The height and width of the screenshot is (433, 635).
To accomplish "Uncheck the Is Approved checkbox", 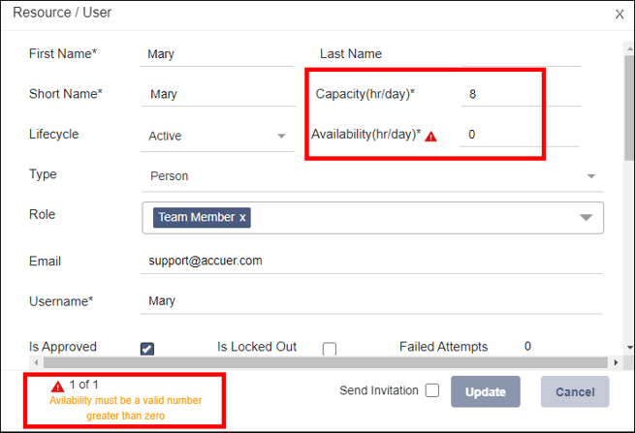I will (147, 349).
